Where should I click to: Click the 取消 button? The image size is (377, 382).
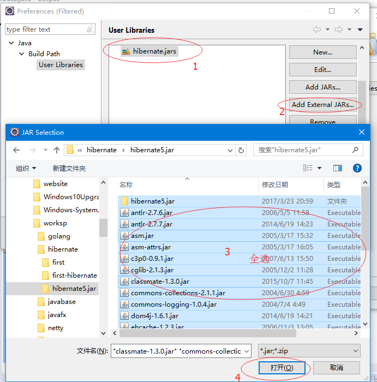(336, 368)
